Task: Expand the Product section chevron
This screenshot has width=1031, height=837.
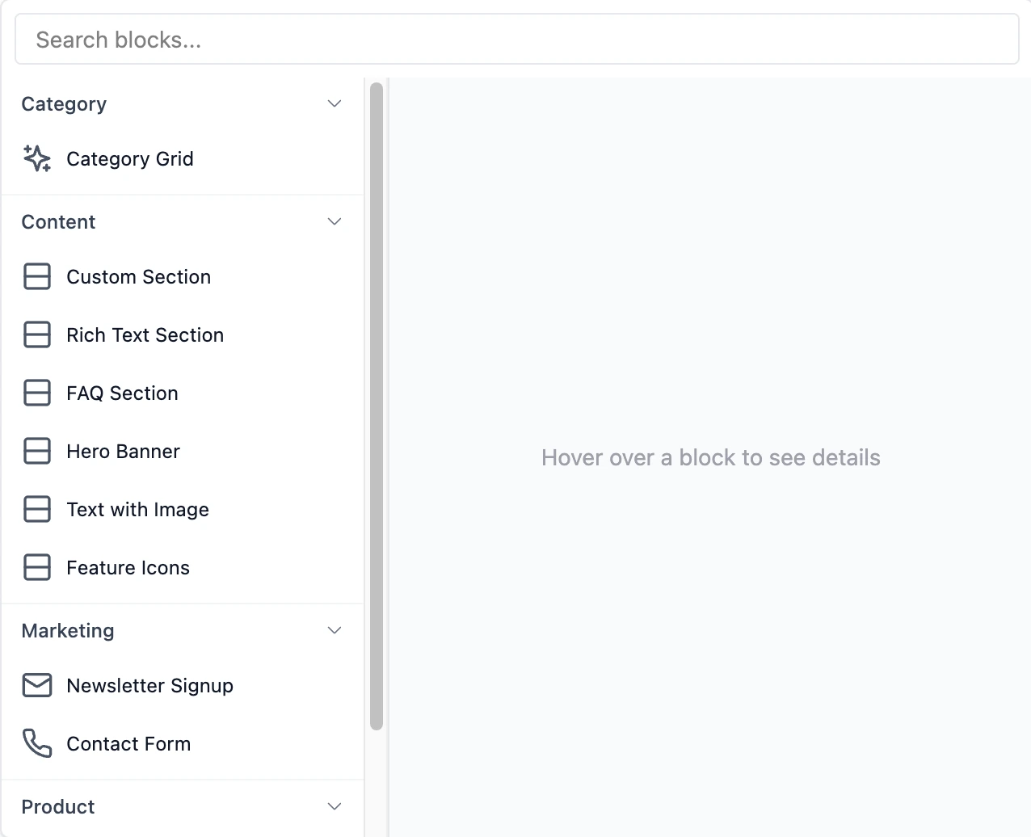Action: coord(334,806)
